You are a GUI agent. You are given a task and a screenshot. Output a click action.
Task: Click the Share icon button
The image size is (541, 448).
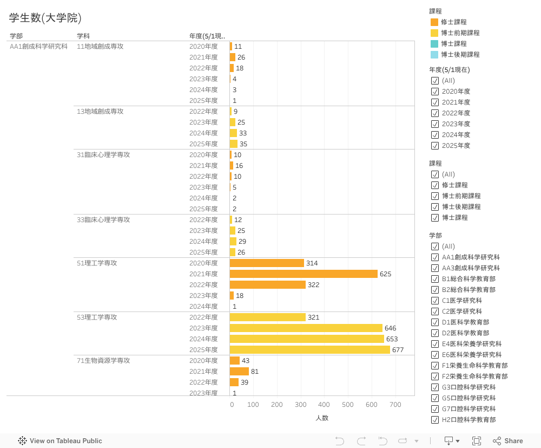(x=507, y=441)
